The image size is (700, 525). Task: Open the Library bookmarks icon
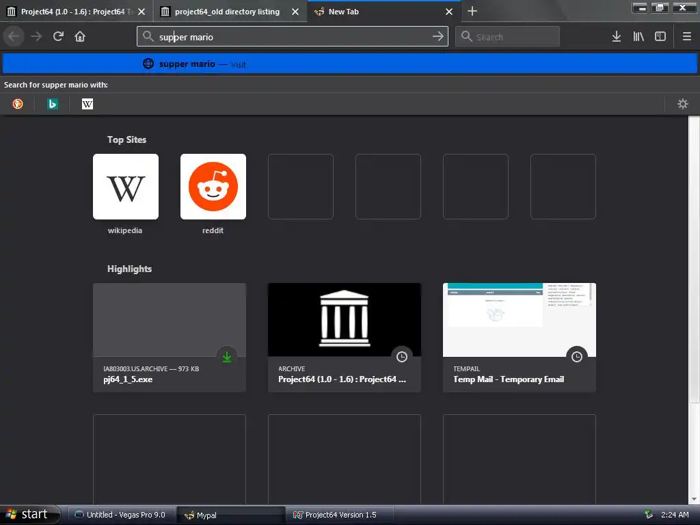[638, 37]
